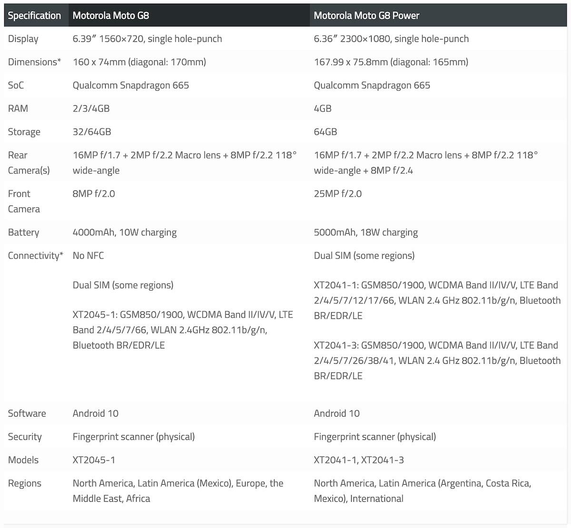Click the Security row label
The width and height of the screenshot is (571, 528).
coord(25,437)
